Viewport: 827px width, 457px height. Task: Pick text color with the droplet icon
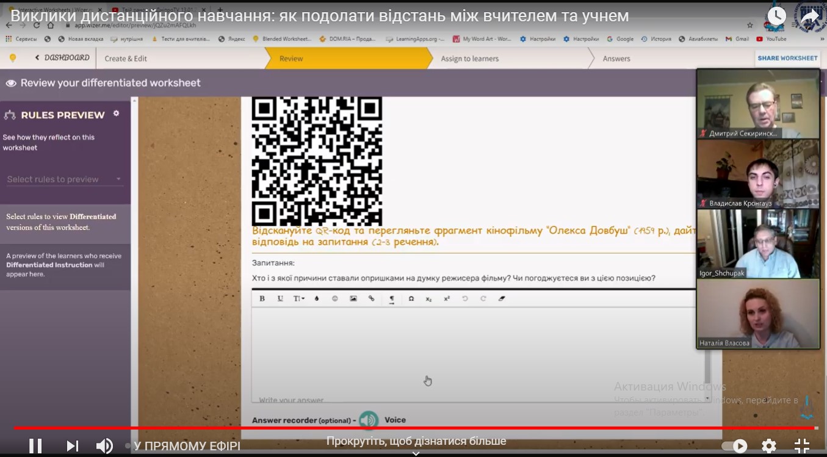tap(317, 298)
